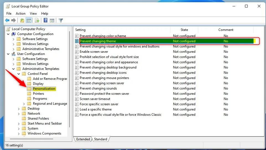Select the Prevent changing theme policy
Screen dimensions: 266x150
[x=164, y=41]
